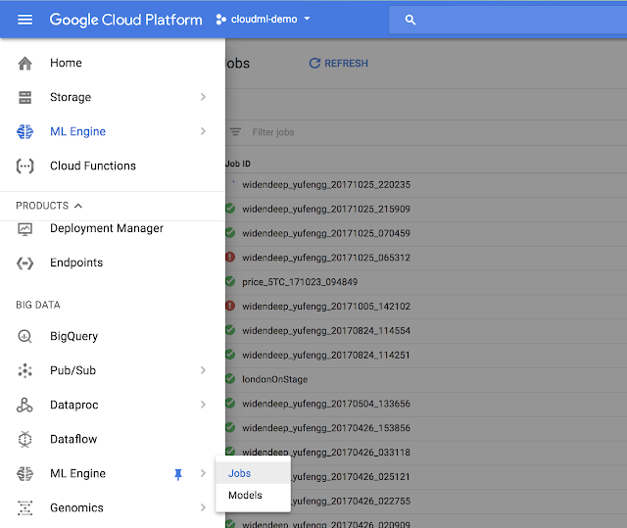Screen dimensions: 627x528
Task: Expand the Genomics submenu chevron
Action: (203, 508)
